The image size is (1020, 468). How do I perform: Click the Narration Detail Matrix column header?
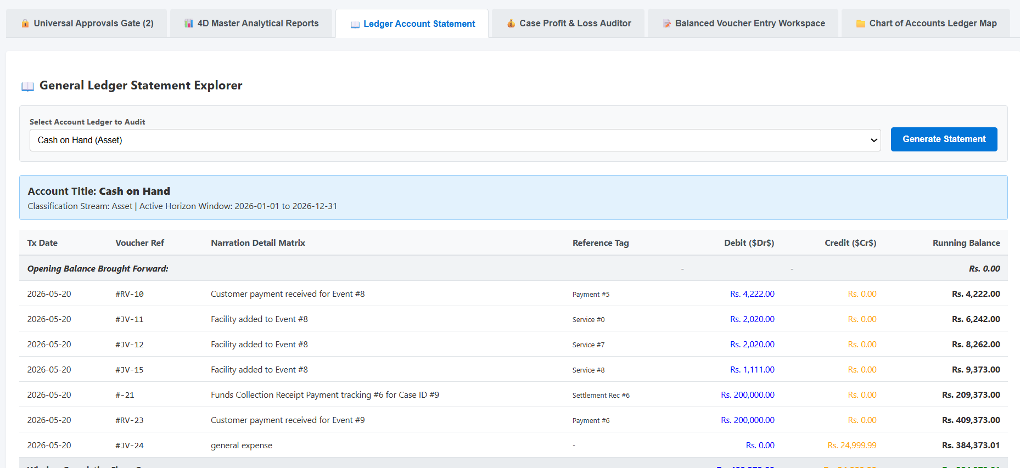click(258, 243)
